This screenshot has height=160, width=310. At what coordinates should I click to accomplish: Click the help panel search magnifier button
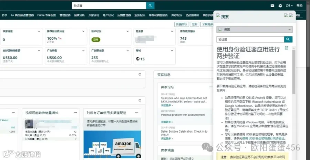[288, 39]
